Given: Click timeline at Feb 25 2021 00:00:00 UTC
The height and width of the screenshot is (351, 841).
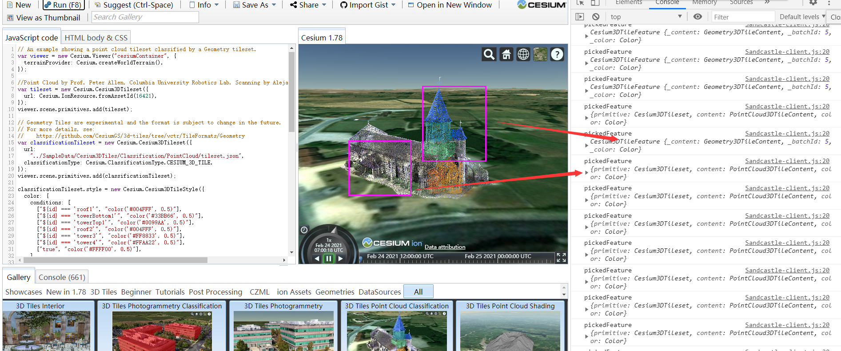Looking at the screenshot, I should tap(498, 257).
